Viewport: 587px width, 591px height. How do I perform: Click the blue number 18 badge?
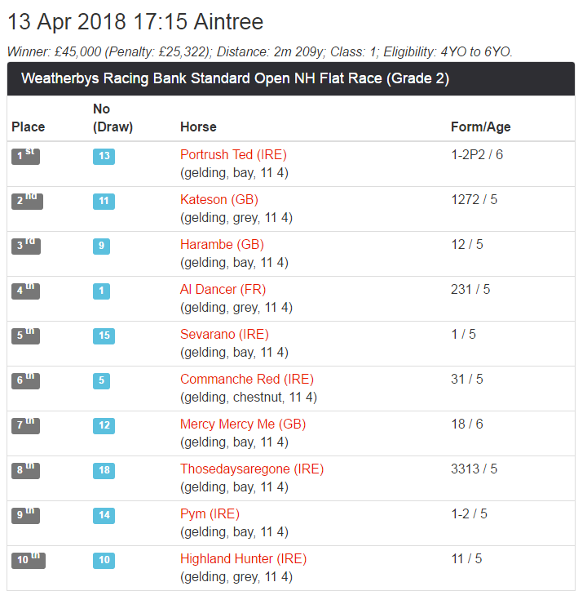(x=104, y=470)
